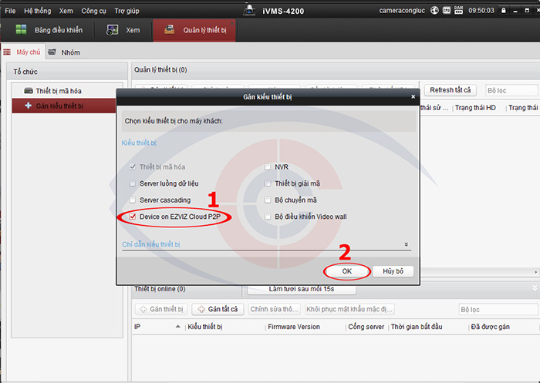
Task: Click the Thời gian bắt đầu column header
Action: (417, 327)
